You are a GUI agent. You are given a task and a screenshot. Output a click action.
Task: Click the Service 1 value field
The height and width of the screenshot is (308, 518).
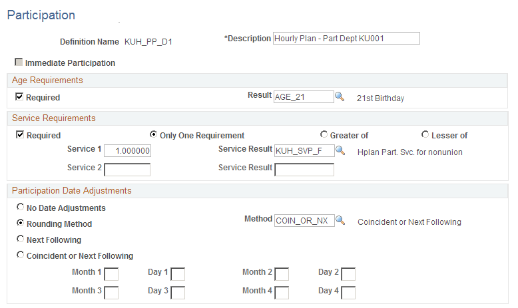tap(128, 151)
